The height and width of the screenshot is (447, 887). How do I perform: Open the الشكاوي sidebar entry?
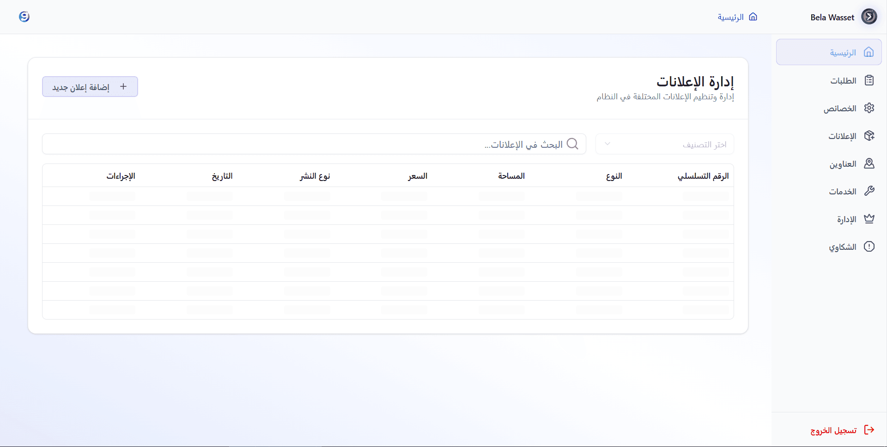click(x=829, y=247)
